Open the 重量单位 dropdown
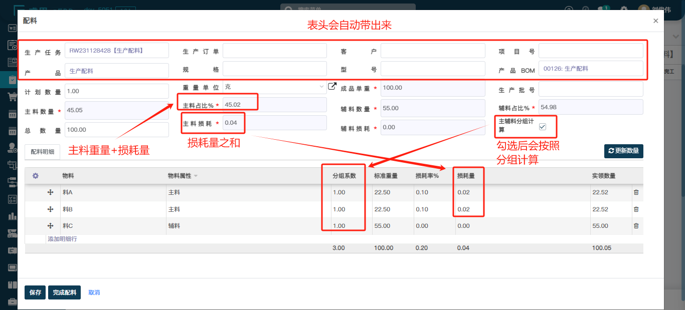 pyautogui.click(x=274, y=87)
